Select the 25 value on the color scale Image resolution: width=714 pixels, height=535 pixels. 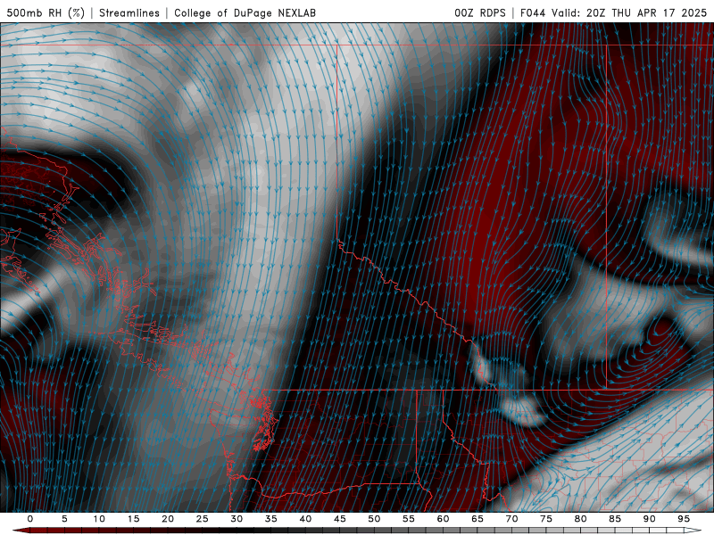pyautogui.click(x=203, y=519)
